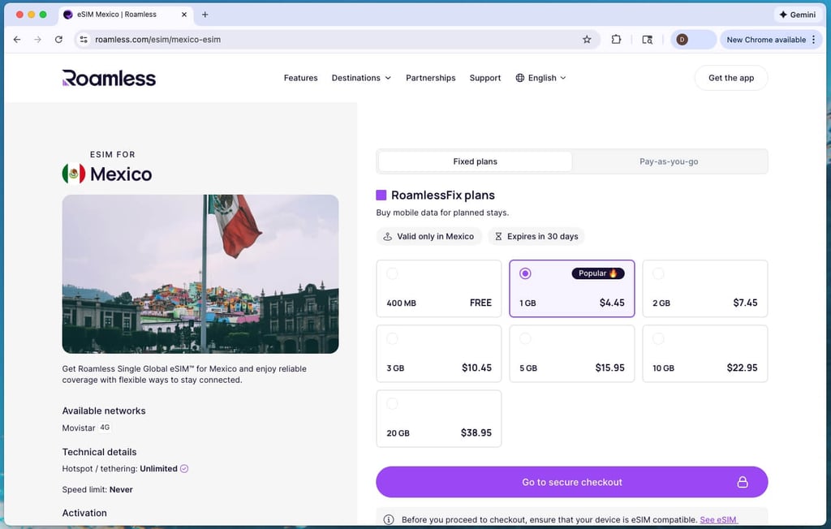Open the tab search media icon
The image size is (831, 529).
click(647, 40)
